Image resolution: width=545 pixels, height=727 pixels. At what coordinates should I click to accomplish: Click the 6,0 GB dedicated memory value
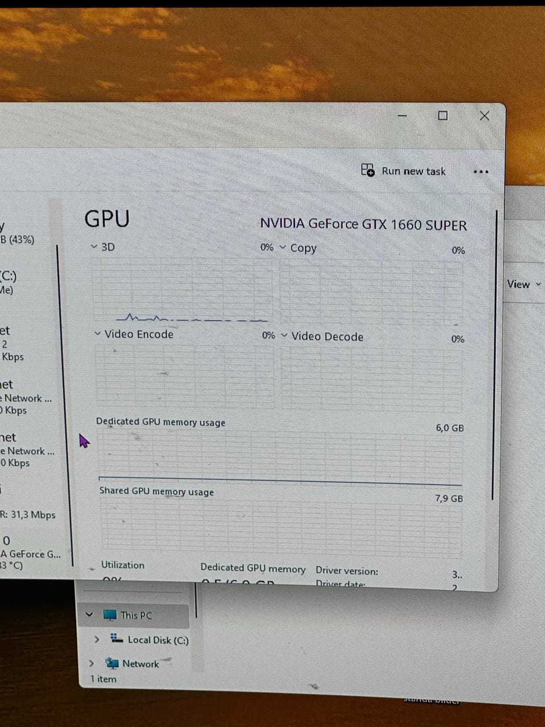coord(450,428)
